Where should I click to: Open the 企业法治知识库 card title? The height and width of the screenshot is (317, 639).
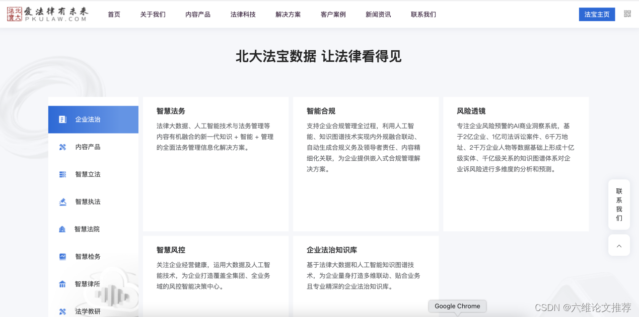click(332, 250)
